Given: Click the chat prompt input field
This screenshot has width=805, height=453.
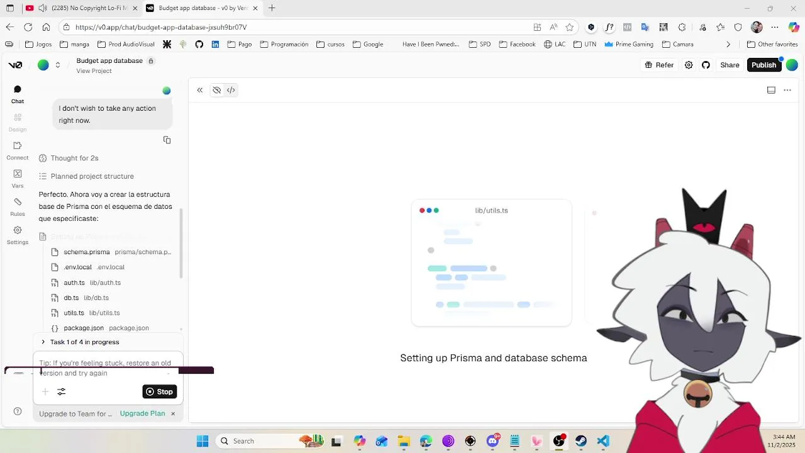Looking at the screenshot, I should (x=108, y=368).
